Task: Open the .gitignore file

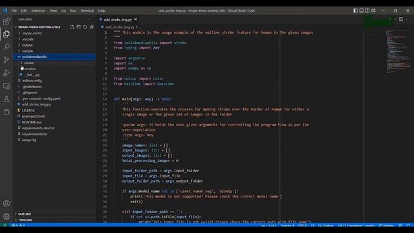Action: point(54,93)
